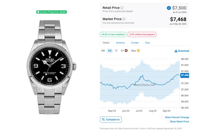200x132 pixels.
Task: Enable the Show Percent Change checkbox
Action: [163, 117]
